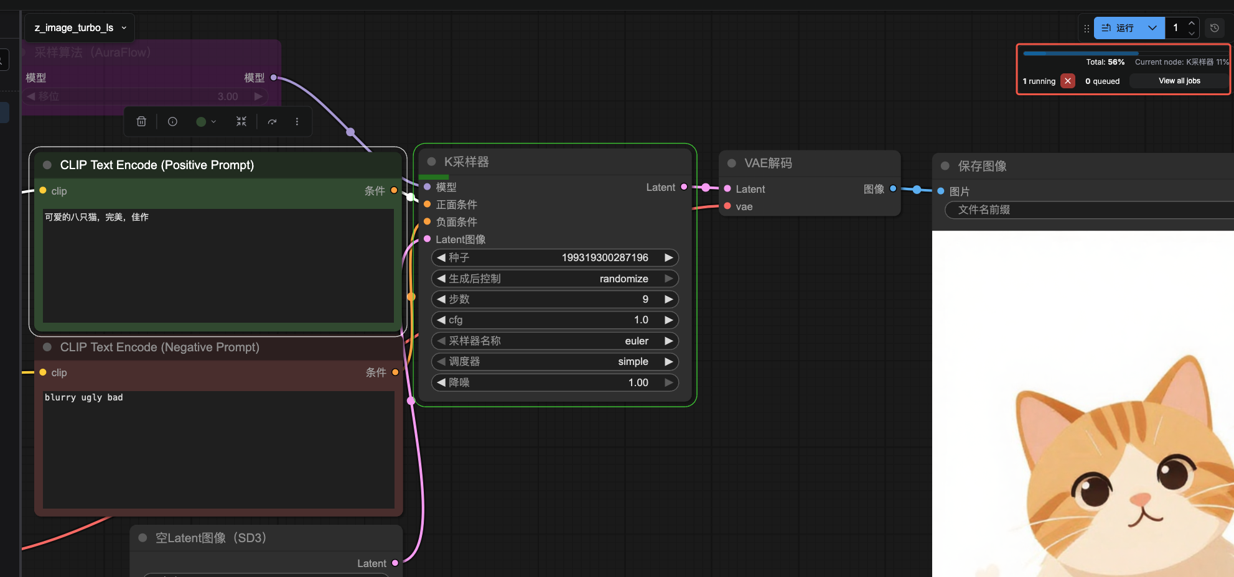The width and height of the screenshot is (1234, 577).
Task: Decrease cfg value with left arrow
Action: click(441, 320)
